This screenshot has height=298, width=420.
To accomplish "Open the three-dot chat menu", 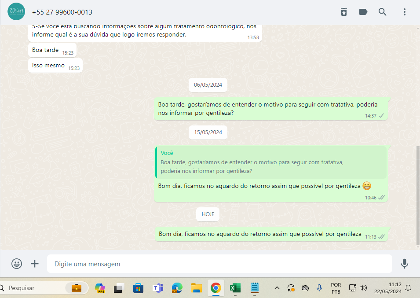I will coord(404,12).
